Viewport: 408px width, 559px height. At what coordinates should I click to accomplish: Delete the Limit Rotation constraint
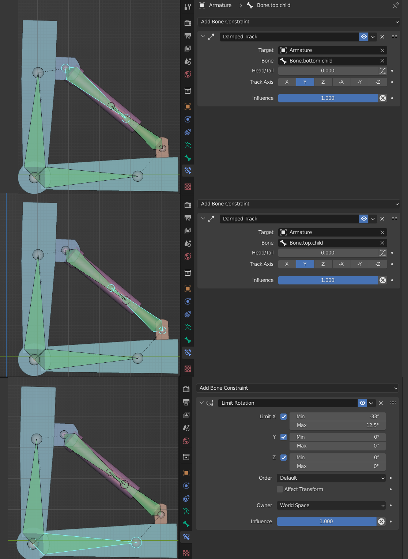381,403
